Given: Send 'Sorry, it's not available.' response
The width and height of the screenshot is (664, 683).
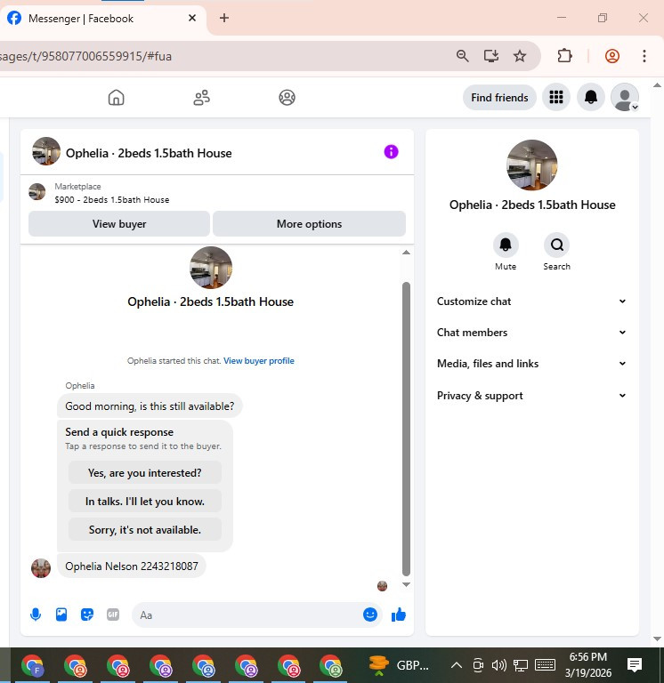Looking at the screenshot, I should tap(145, 530).
